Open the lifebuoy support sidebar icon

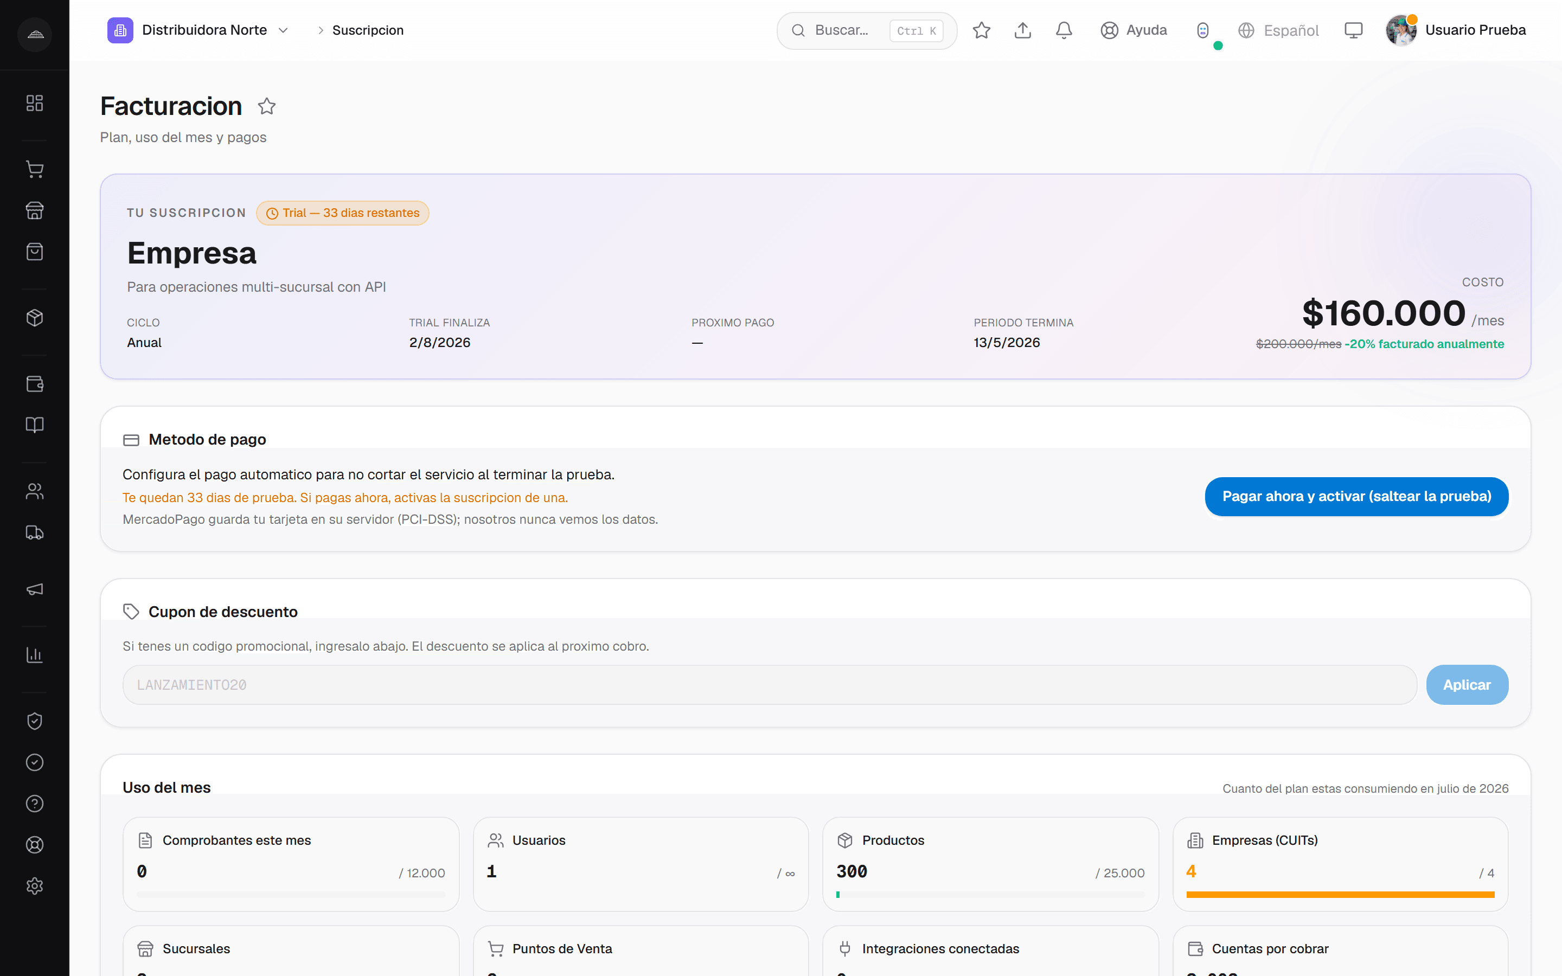(34, 845)
